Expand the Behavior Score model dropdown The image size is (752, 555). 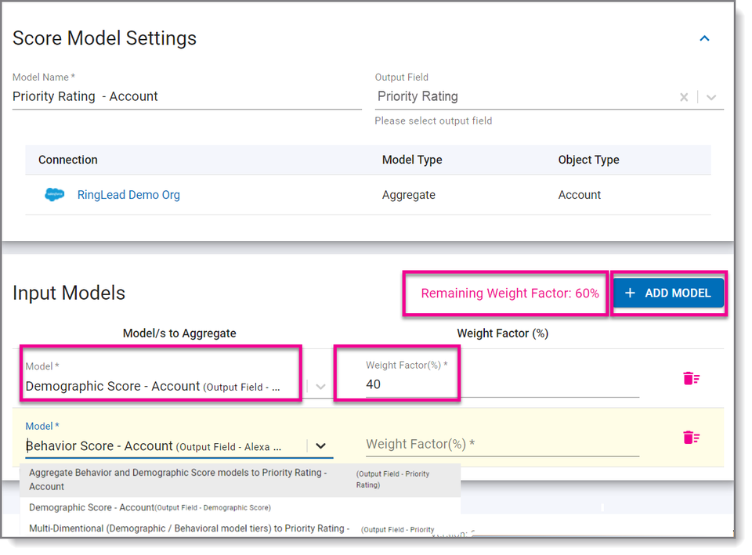pos(320,445)
